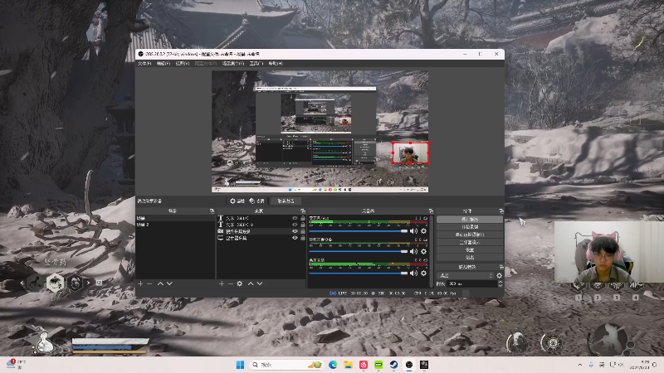This screenshot has height=373, width=664.
Task: Toggle visibility of first text GDI+ source
Action: pos(295,218)
